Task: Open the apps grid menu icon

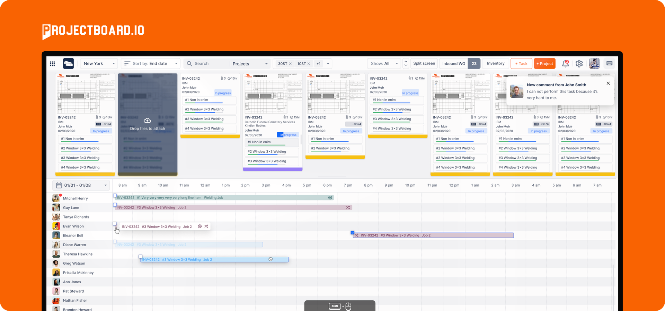Action: (x=52, y=64)
